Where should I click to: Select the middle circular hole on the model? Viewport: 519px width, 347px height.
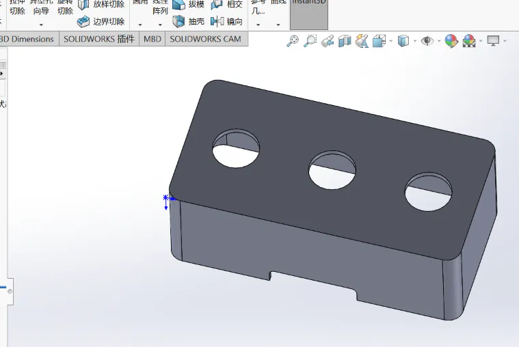tap(332, 170)
